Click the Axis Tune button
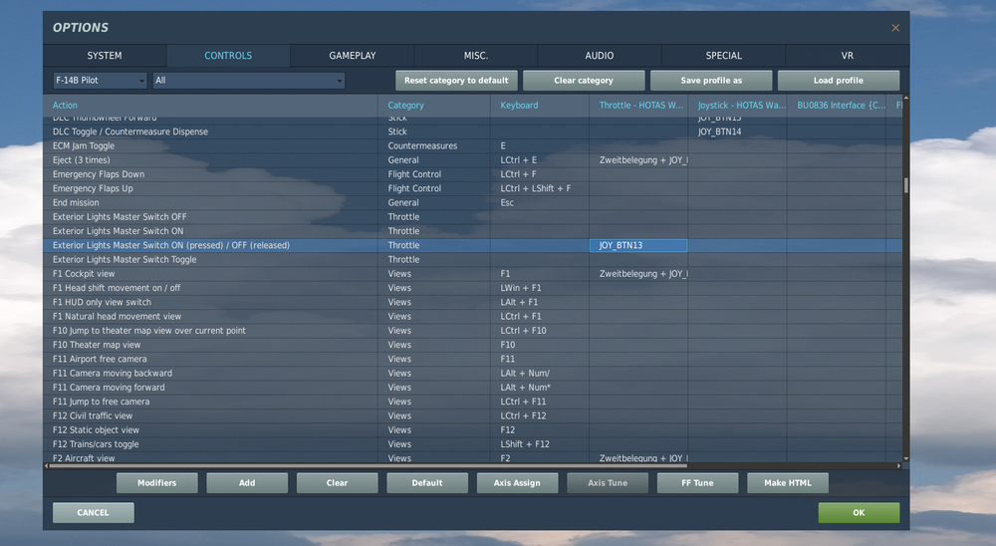Viewport: 996px width, 546px height. point(608,483)
